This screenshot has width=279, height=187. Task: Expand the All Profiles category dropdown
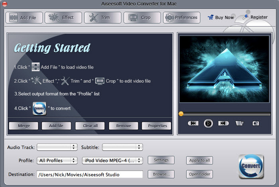click(57, 161)
